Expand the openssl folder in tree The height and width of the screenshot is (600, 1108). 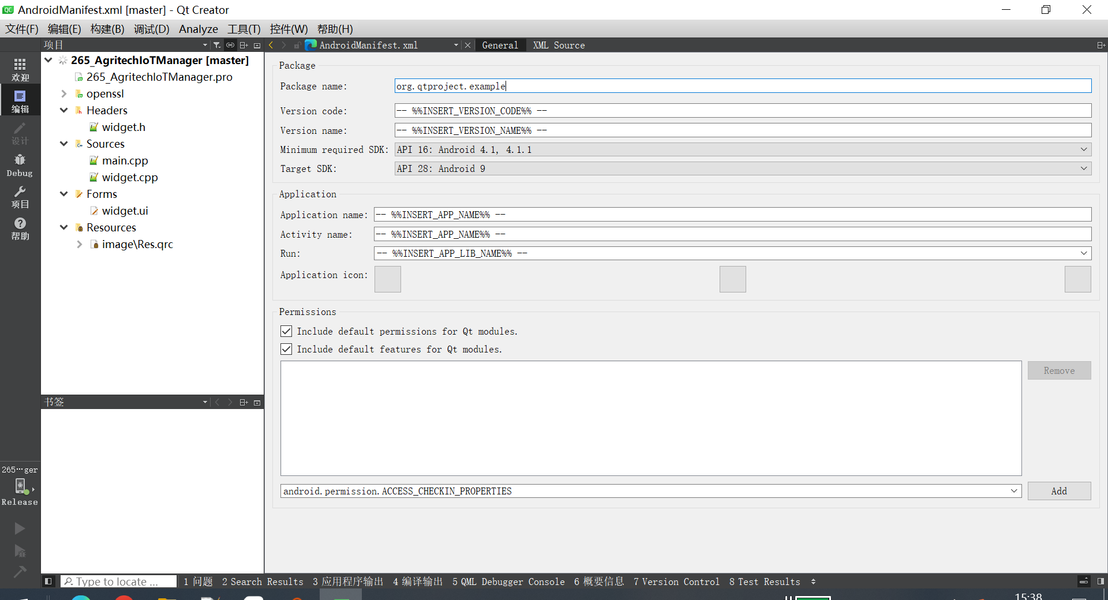coord(64,93)
